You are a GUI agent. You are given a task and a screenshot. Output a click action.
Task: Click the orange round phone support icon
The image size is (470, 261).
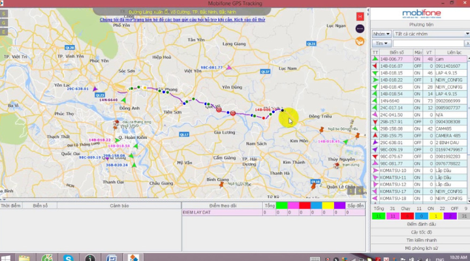(360, 41)
